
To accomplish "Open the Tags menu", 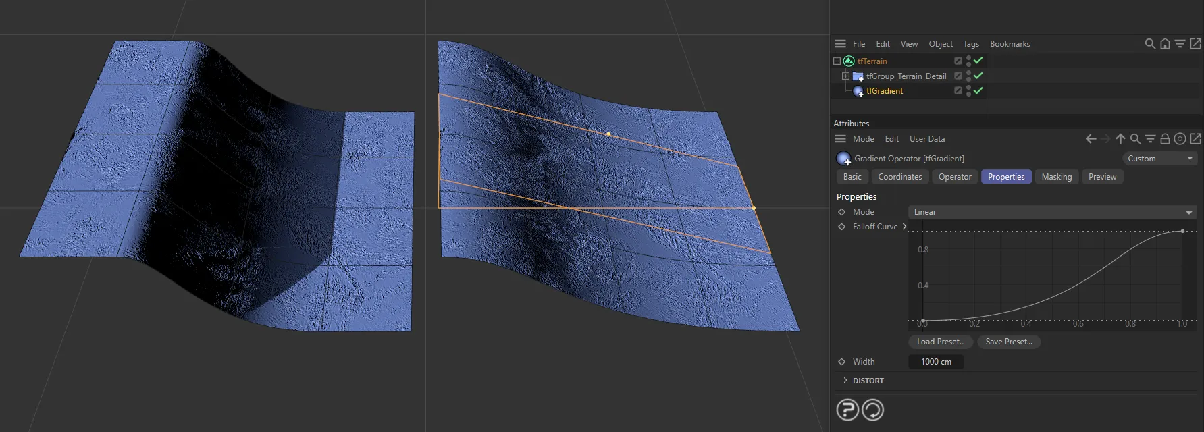I will click(971, 44).
